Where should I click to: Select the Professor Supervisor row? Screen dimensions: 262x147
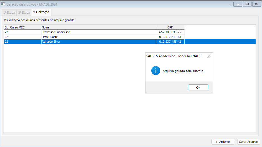130,32
